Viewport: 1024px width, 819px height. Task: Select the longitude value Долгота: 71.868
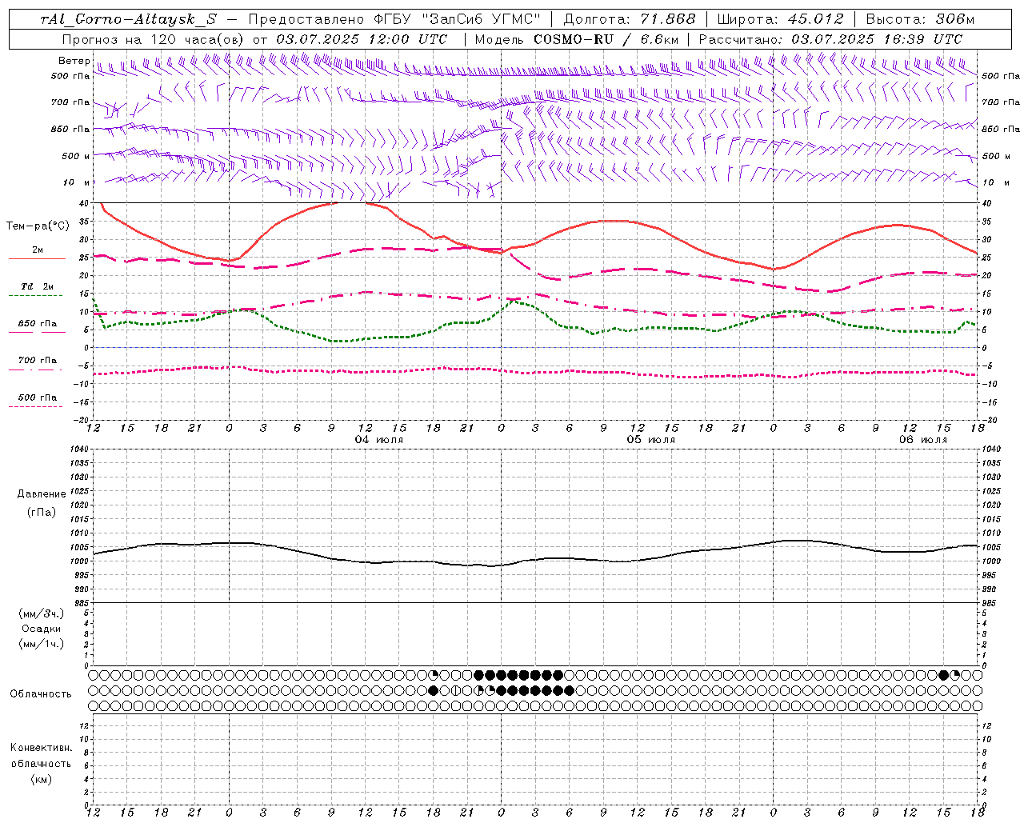[630, 19]
